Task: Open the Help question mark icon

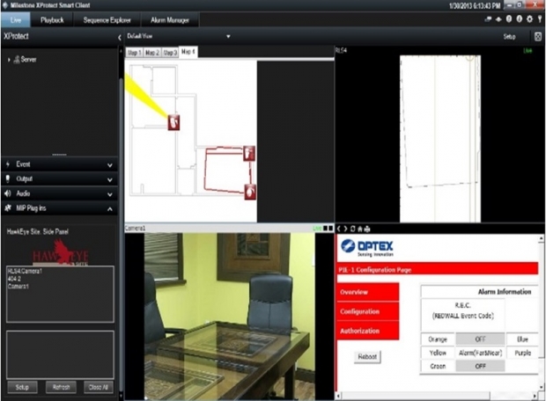Action: click(509, 19)
